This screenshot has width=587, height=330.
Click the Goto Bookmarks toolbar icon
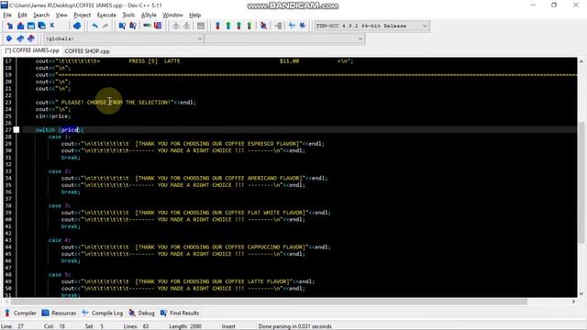click(31, 38)
